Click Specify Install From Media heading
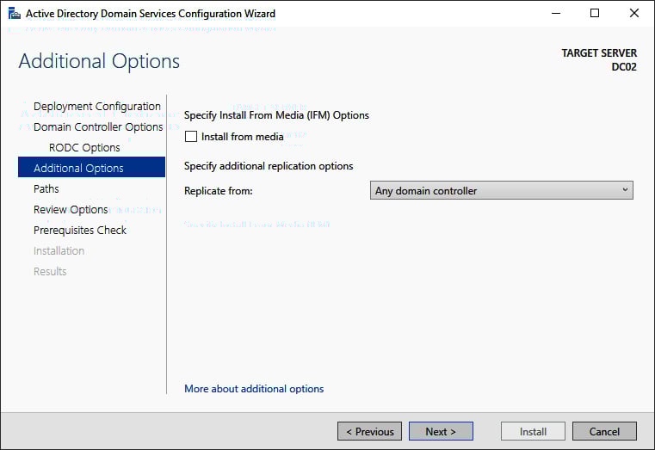The width and height of the screenshot is (655, 450). (276, 115)
